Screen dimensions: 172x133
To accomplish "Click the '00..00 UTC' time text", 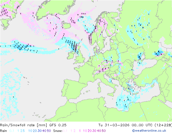I will pyautogui.click(x=142, y=125).
